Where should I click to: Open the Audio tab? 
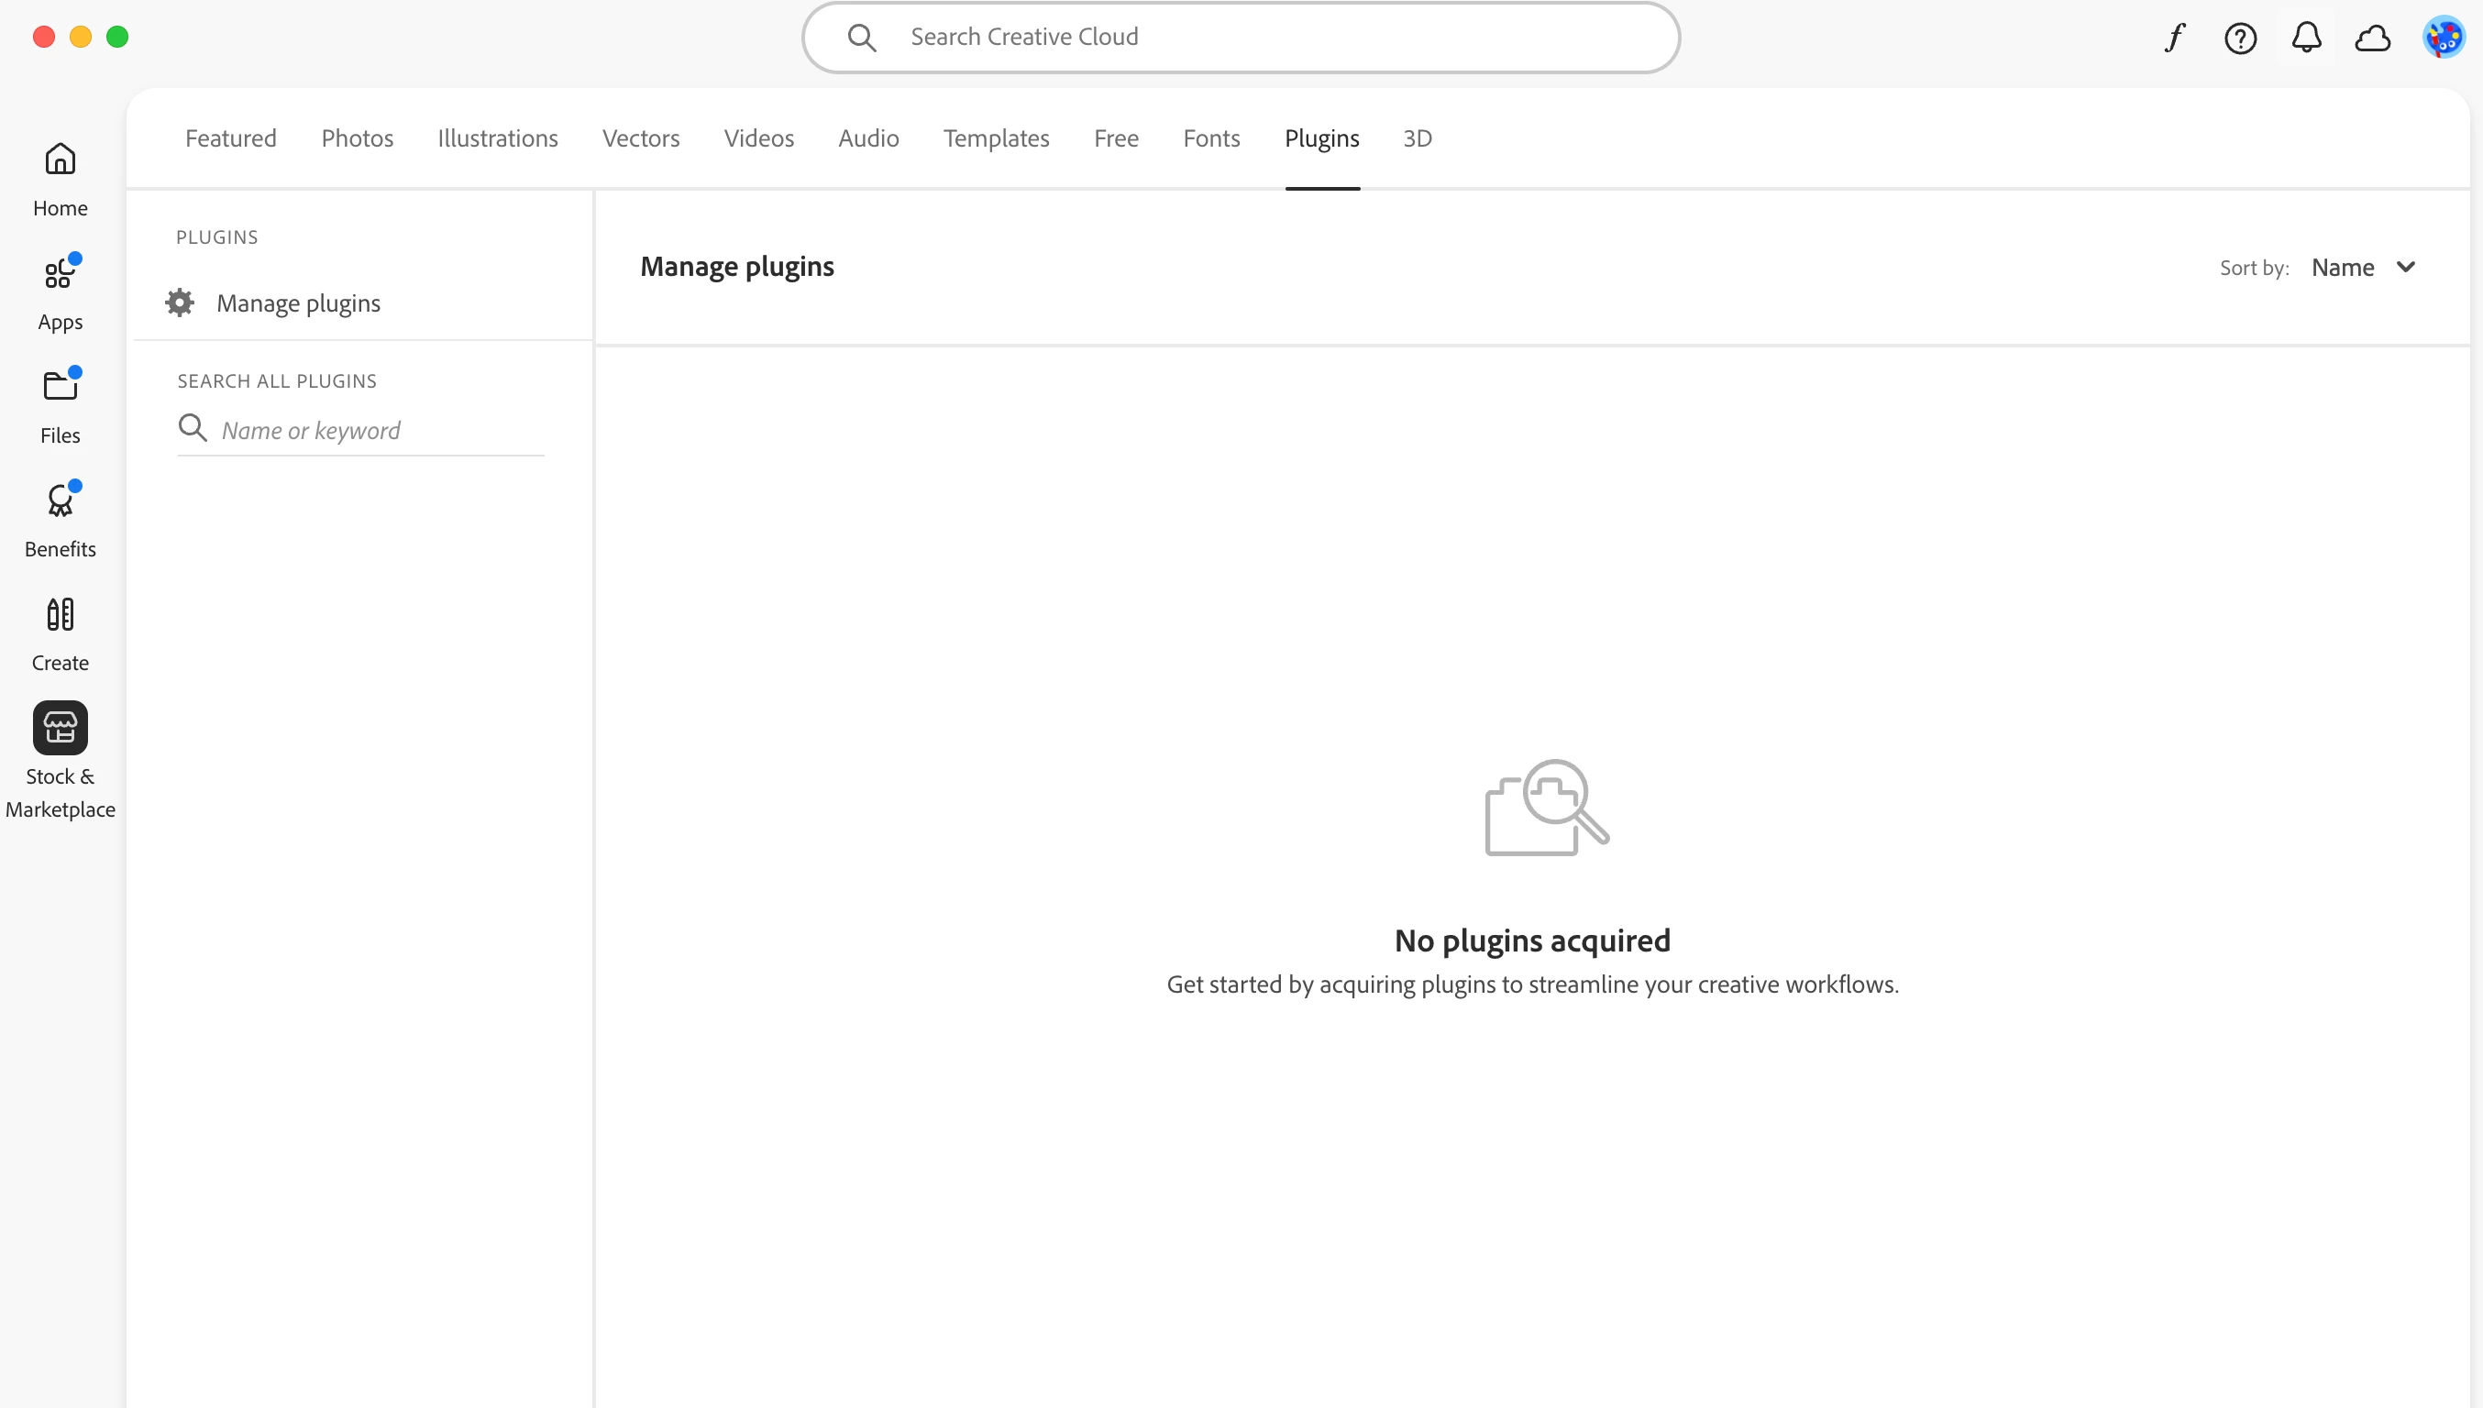click(867, 138)
